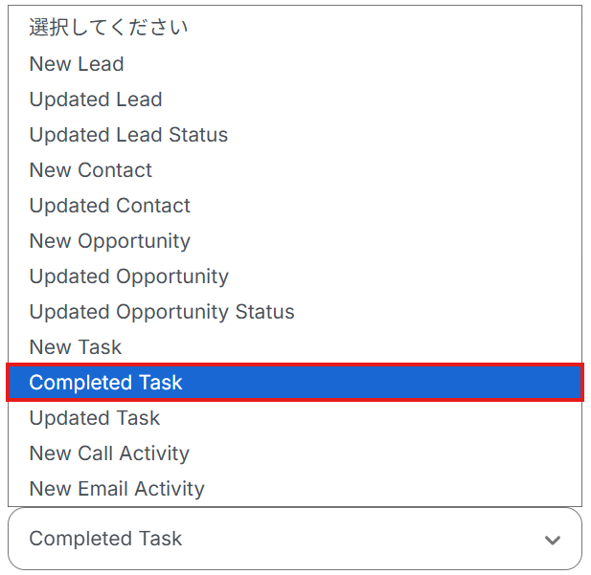Switch the selection to New Lead
Image resolution: width=591 pixels, height=575 pixels.
(77, 64)
